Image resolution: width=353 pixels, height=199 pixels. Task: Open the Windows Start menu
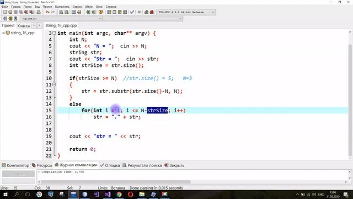coord(5,194)
